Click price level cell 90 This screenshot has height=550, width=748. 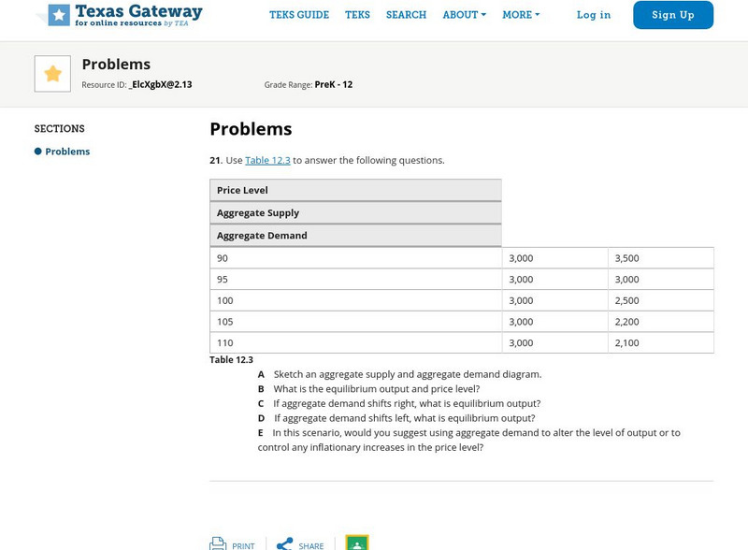coord(356,258)
